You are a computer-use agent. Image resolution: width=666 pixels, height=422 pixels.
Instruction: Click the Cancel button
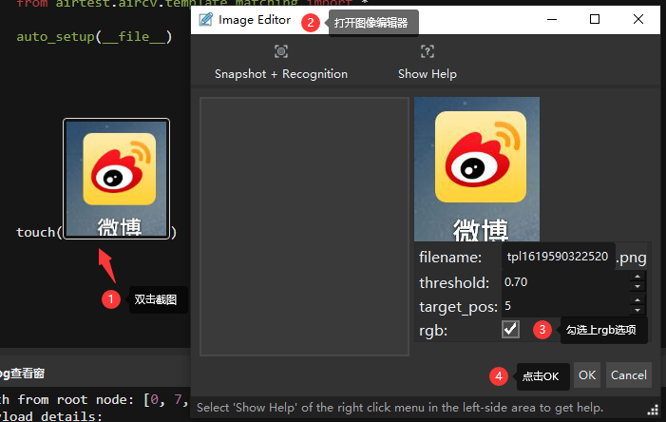(x=629, y=375)
